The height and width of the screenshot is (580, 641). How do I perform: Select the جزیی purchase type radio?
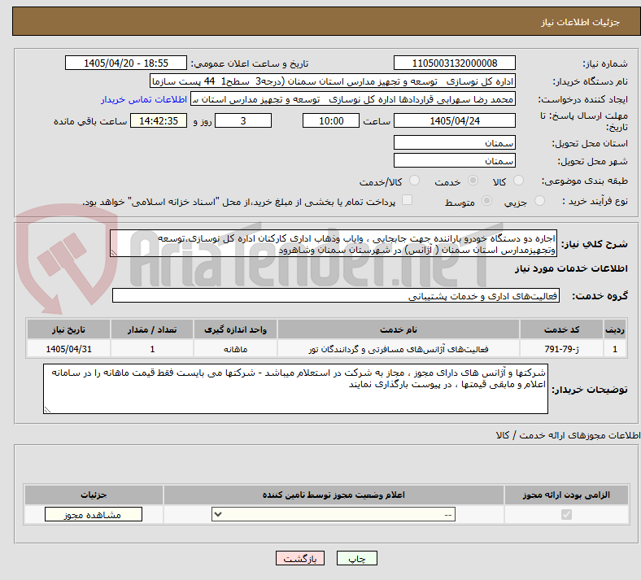pyautogui.click(x=539, y=201)
